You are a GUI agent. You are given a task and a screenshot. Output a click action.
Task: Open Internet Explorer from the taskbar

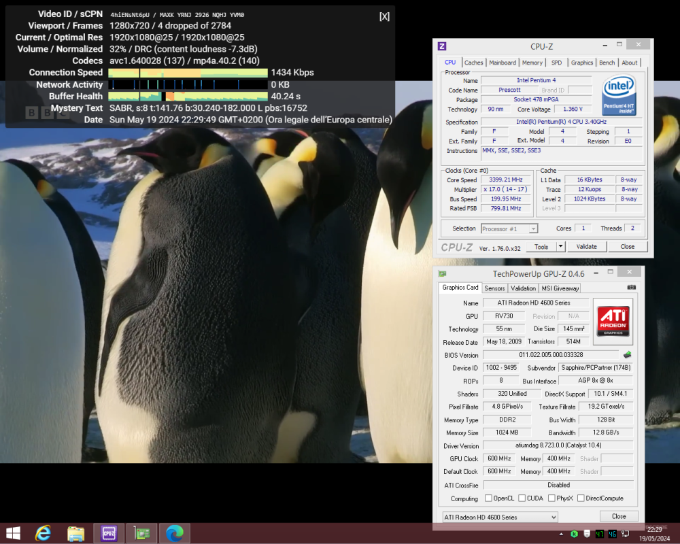tap(44, 533)
